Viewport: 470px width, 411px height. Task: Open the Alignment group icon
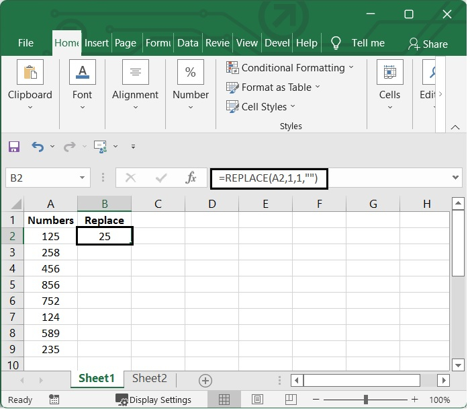pos(136,72)
